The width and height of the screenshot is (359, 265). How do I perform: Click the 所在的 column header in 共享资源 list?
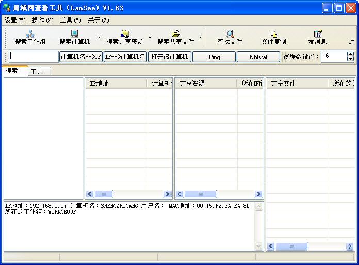(250, 84)
